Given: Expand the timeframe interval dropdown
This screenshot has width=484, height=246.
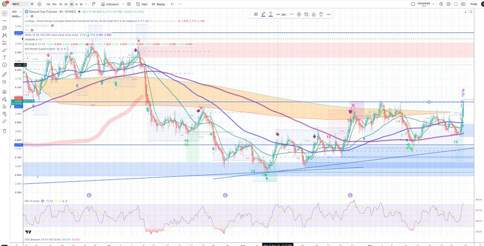Looking at the screenshot, I should click(86, 4).
